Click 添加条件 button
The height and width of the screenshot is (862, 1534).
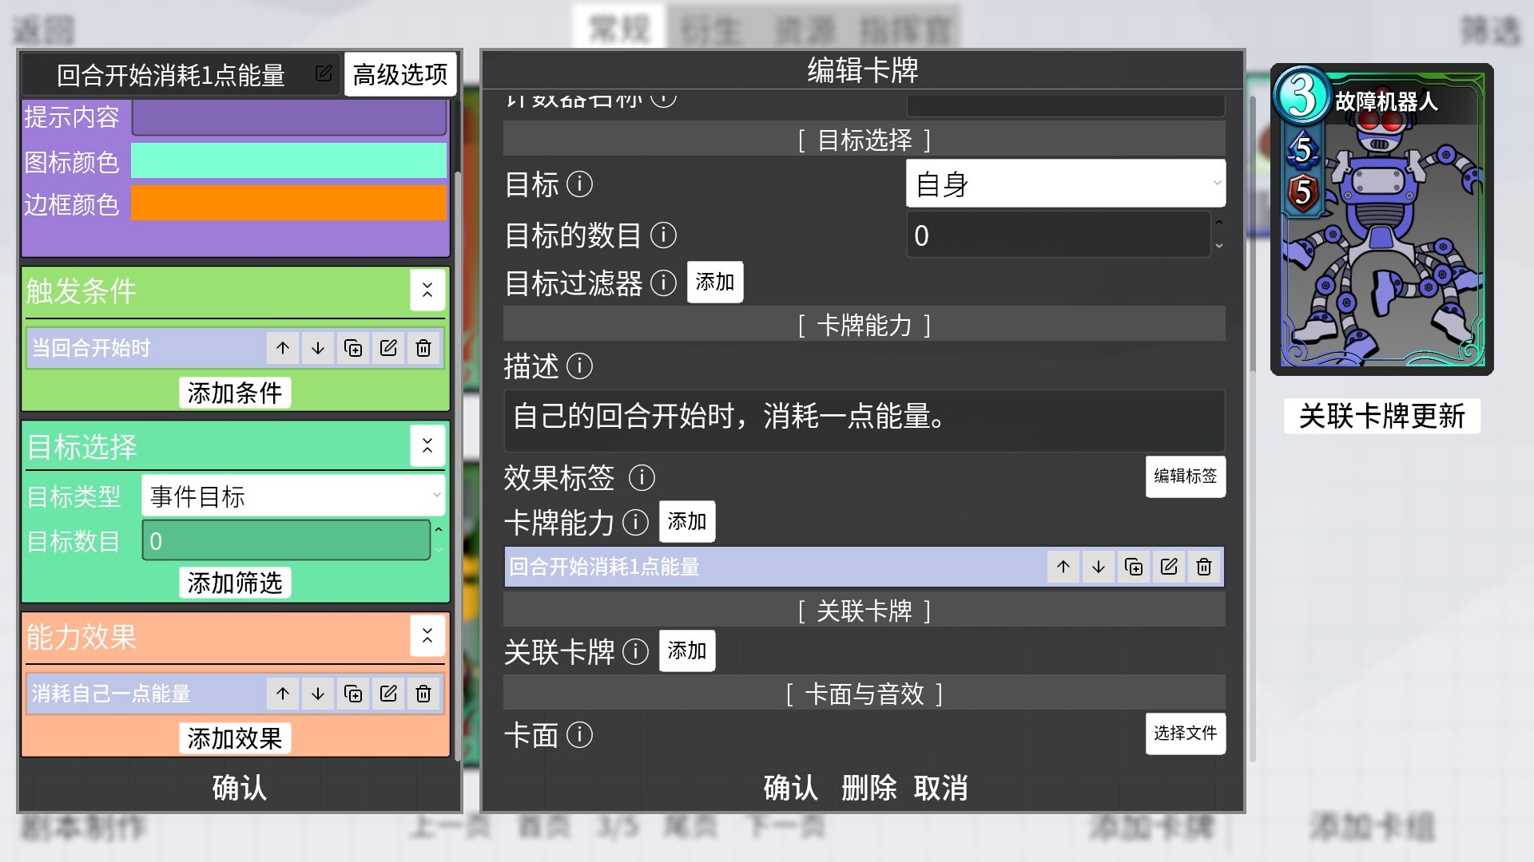234,393
